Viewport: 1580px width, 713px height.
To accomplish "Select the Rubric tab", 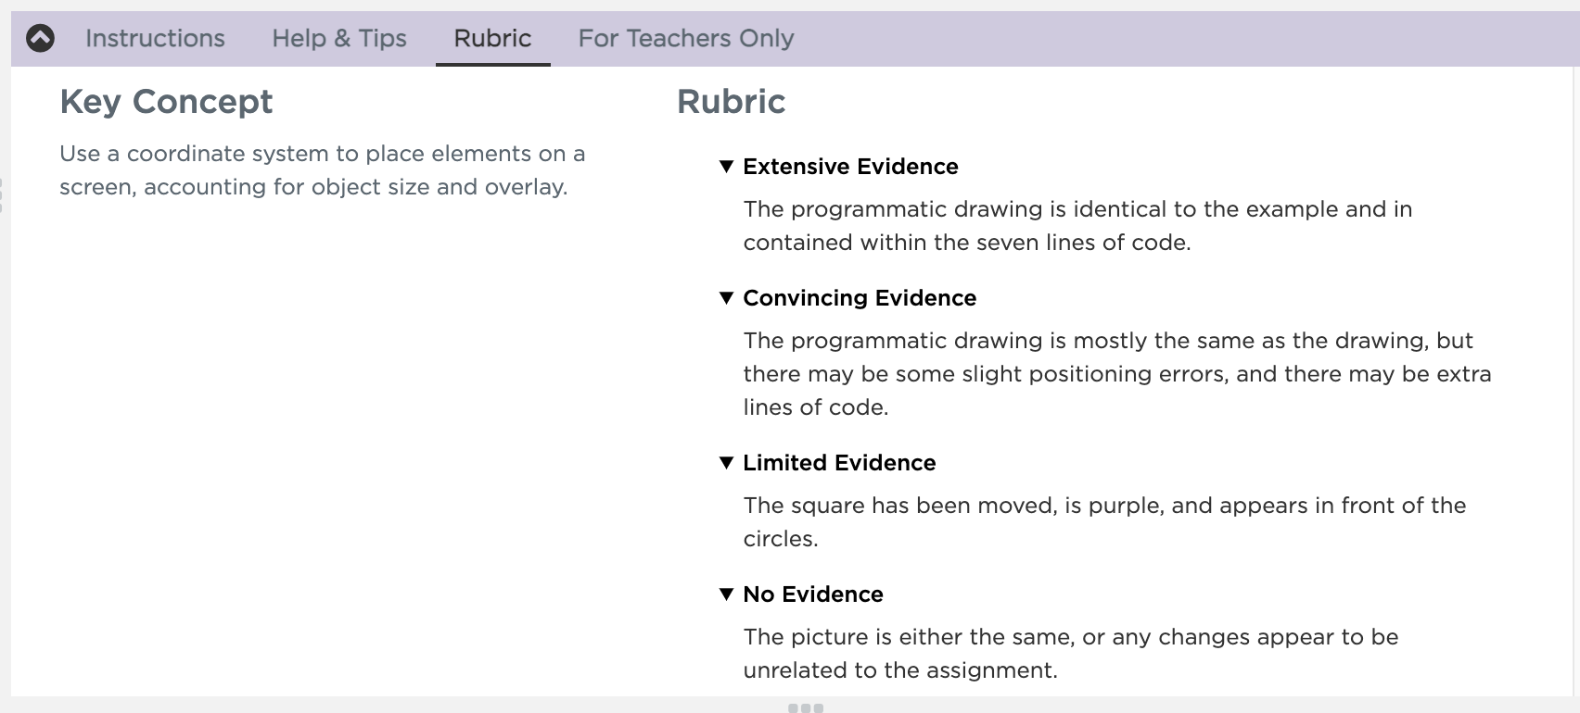I will (x=492, y=38).
